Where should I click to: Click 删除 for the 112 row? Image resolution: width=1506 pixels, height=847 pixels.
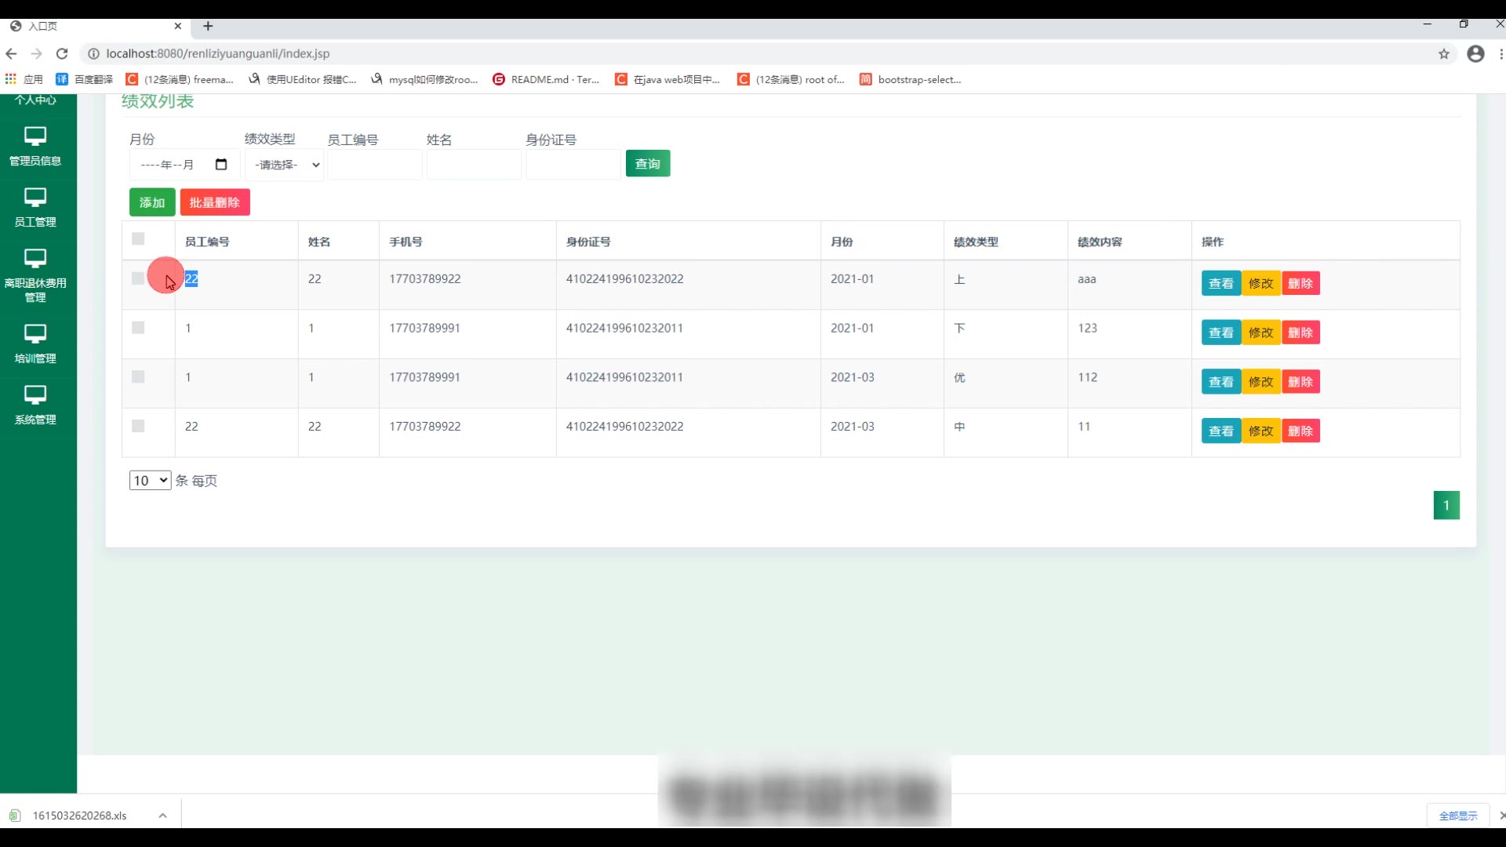(x=1300, y=382)
